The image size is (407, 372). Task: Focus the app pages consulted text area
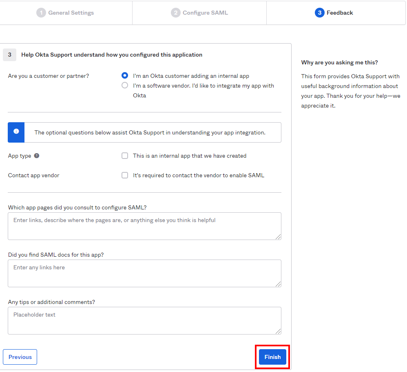144,226
